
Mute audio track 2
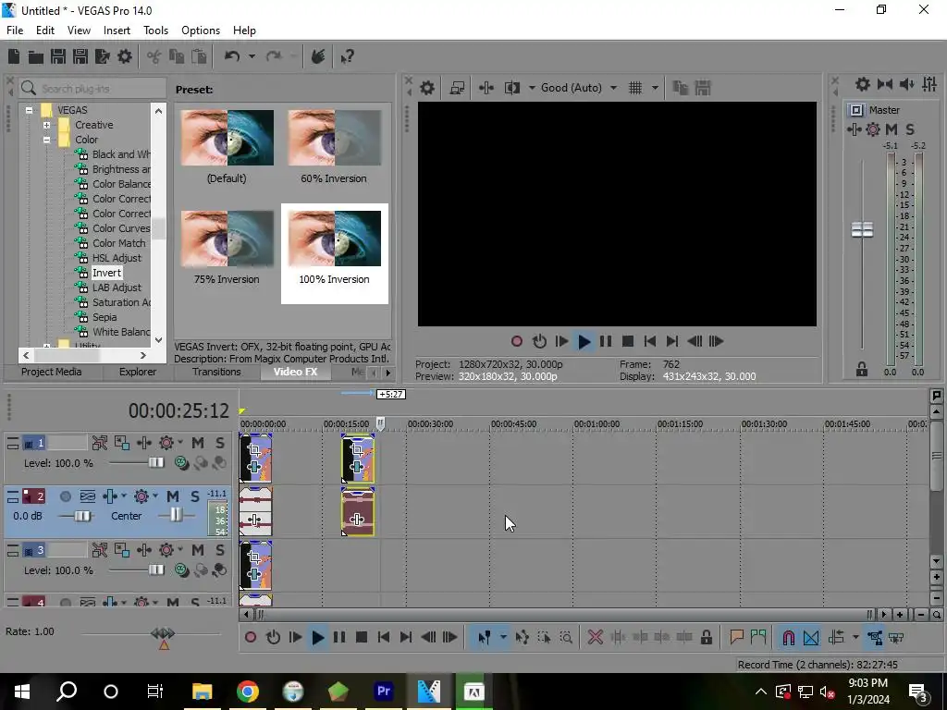173,496
